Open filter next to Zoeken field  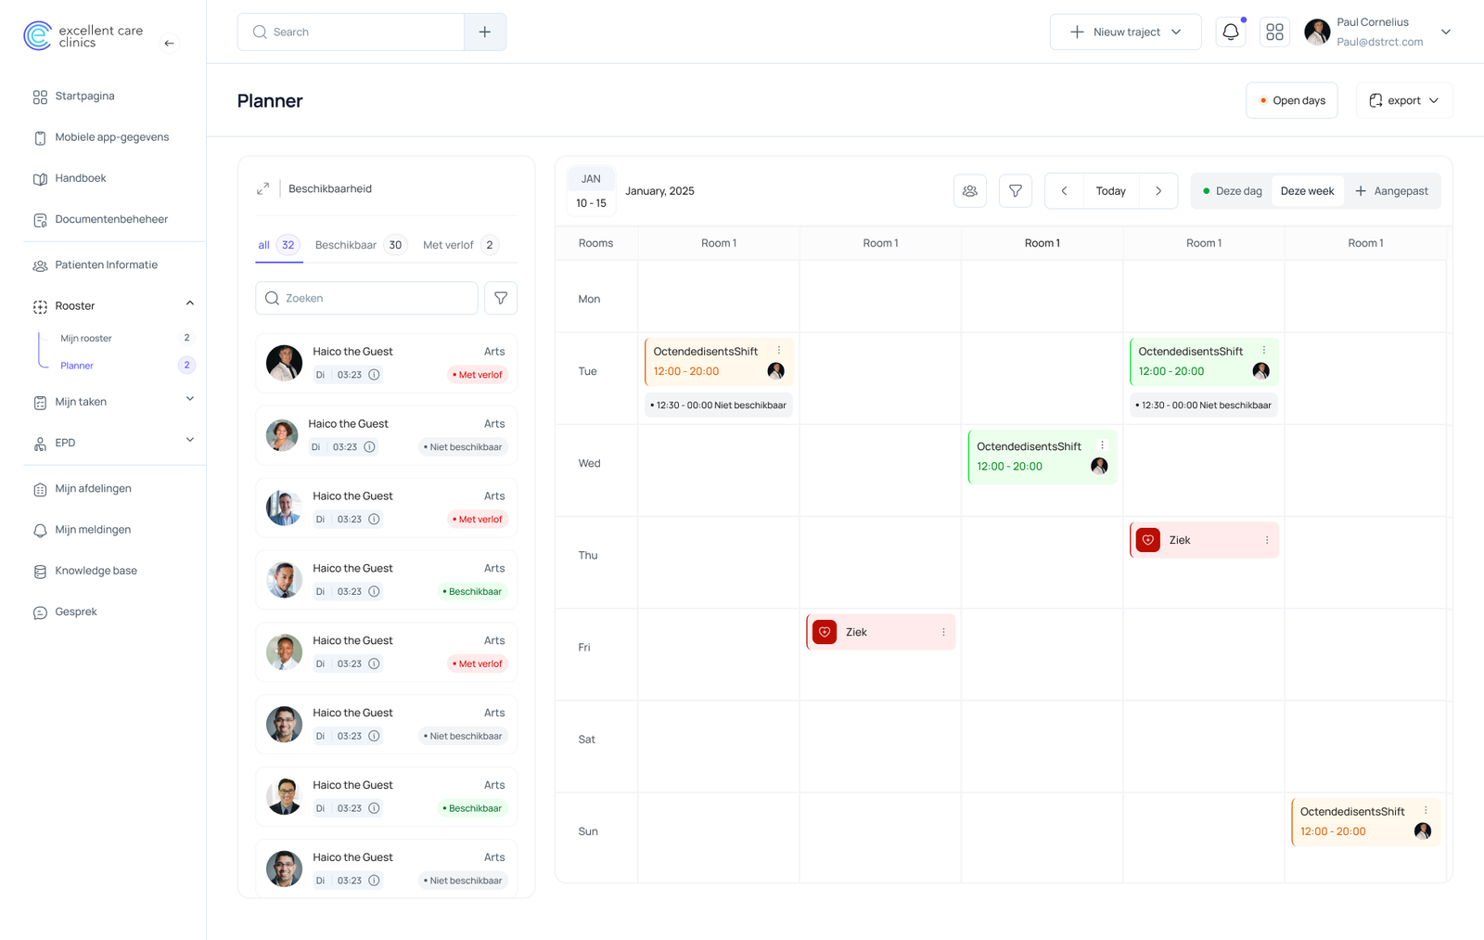click(x=501, y=298)
